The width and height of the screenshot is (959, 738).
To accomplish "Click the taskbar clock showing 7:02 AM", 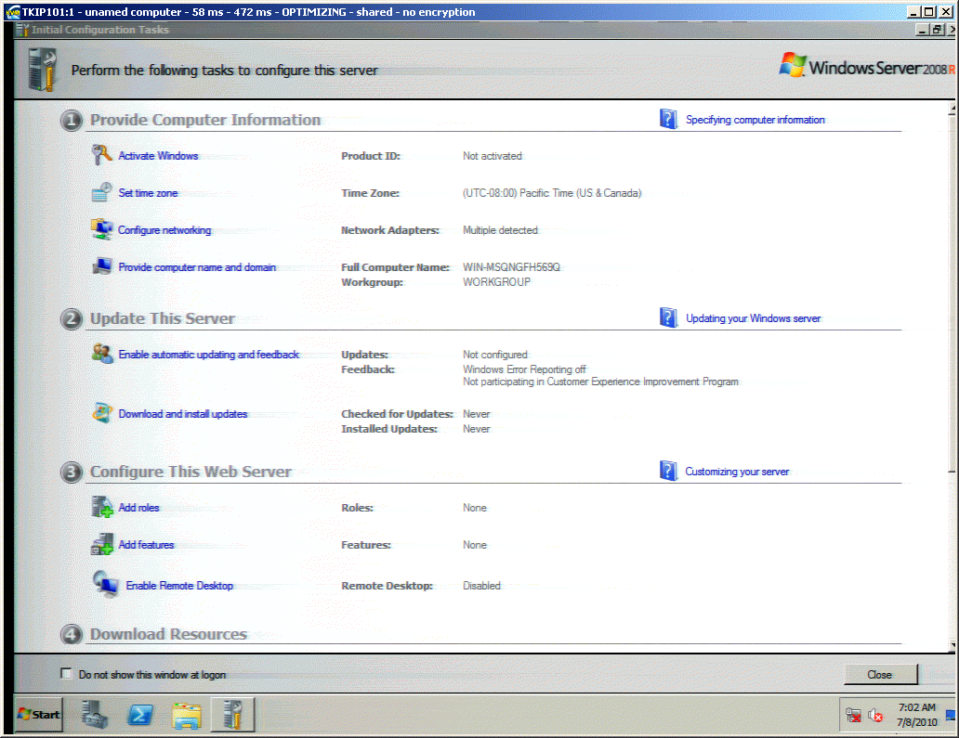I will [x=917, y=715].
